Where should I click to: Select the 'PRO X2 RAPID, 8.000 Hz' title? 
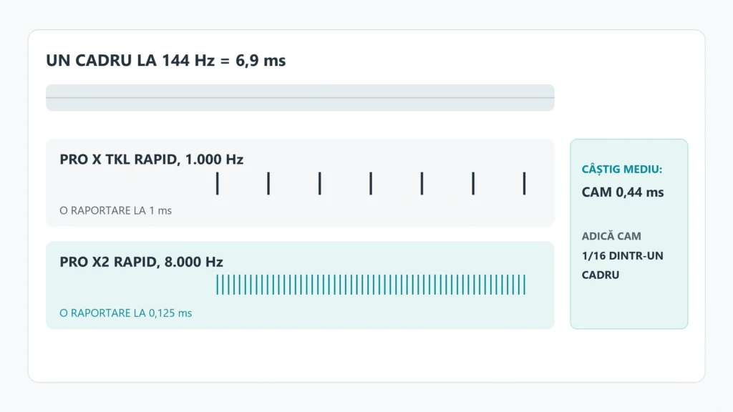pos(141,262)
